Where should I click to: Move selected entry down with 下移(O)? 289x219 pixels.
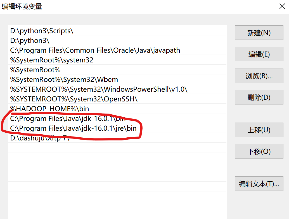coord(259,151)
